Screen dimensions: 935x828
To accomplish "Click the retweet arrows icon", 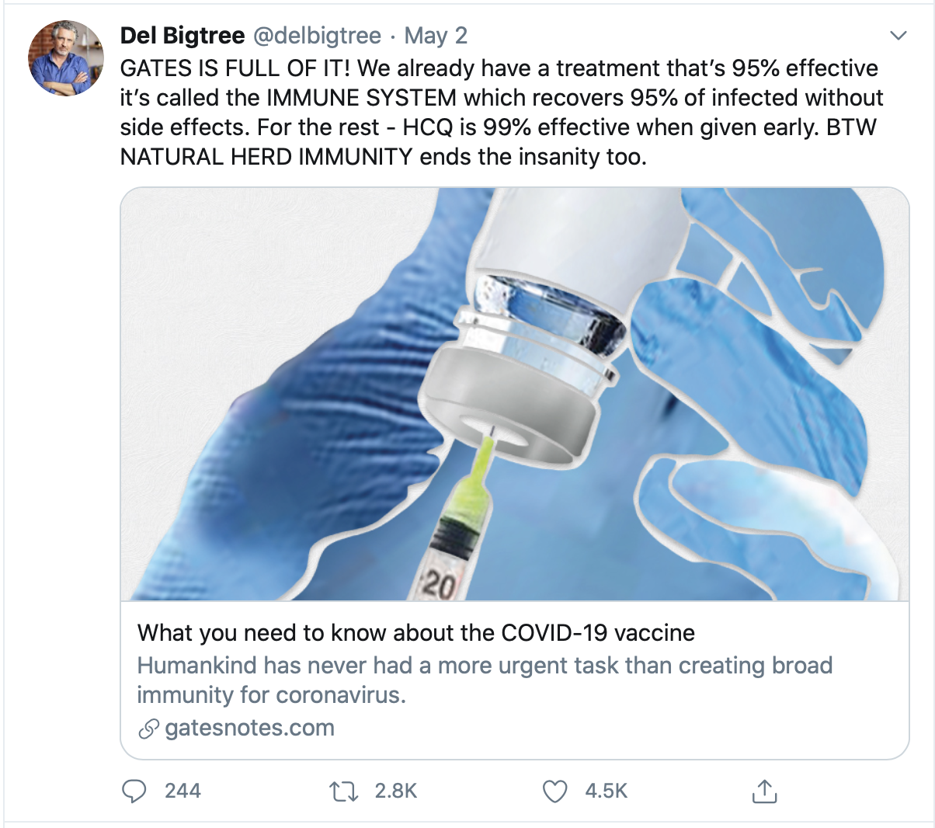I will (x=343, y=791).
